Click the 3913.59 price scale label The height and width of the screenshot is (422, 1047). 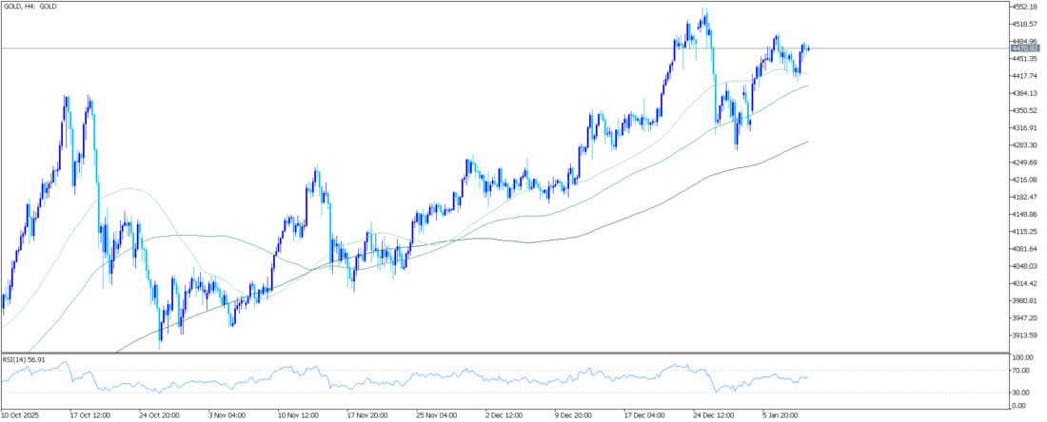(1026, 336)
